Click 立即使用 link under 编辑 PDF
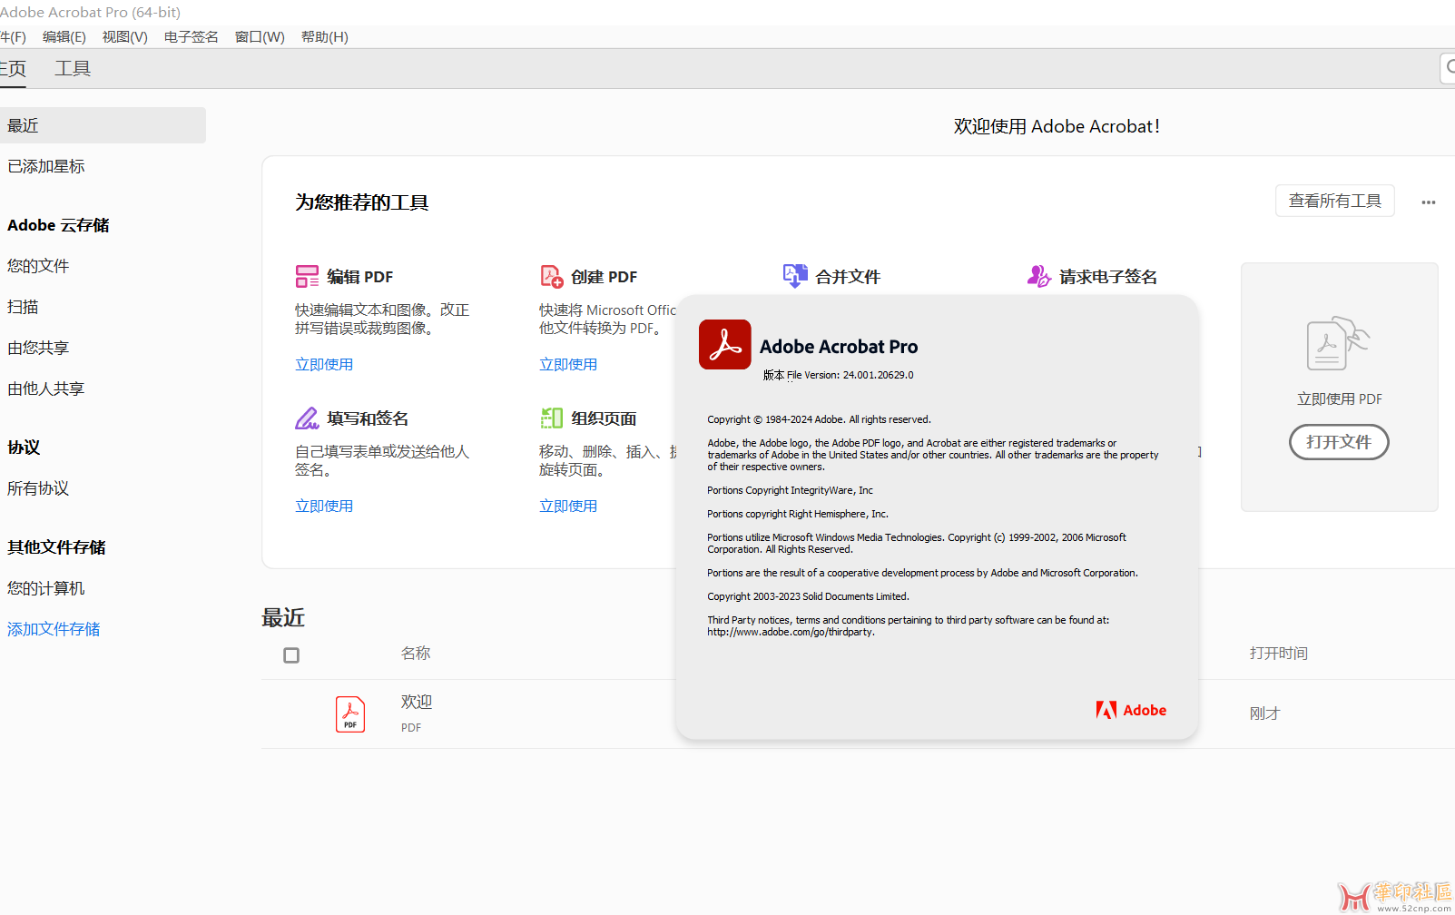Screen dimensions: 1455x915 [324, 364]
